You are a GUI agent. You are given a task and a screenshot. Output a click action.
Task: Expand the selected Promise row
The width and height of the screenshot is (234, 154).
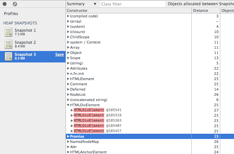68,136
